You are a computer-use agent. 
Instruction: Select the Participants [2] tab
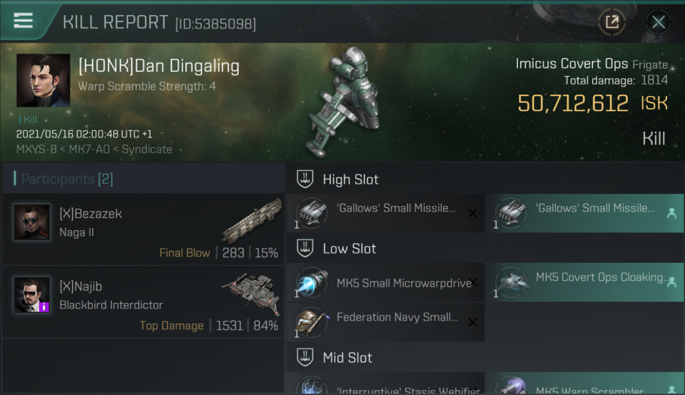pos(67,179)
